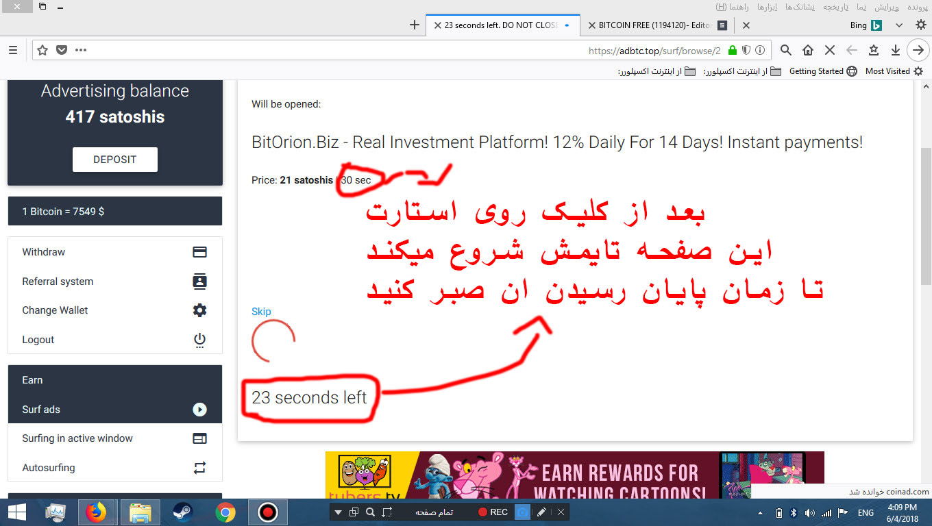Open the tracking protection shield icon

click(x=746, y=50)
